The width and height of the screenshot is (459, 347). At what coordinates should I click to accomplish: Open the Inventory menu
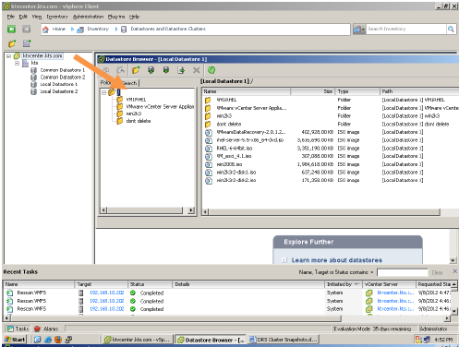tap(57, 17)
